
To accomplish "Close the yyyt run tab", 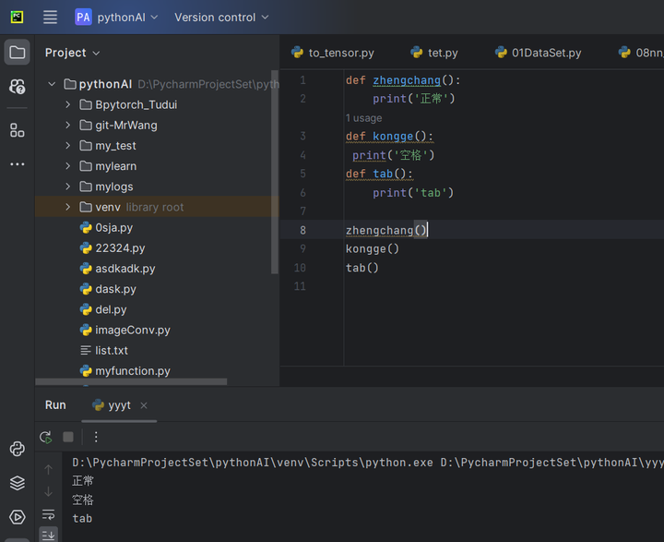I will pos(144,405).
